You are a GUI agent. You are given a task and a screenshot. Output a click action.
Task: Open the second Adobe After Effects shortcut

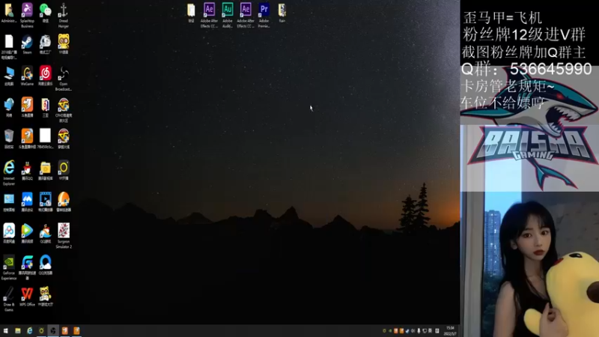(x=246, y=15)
